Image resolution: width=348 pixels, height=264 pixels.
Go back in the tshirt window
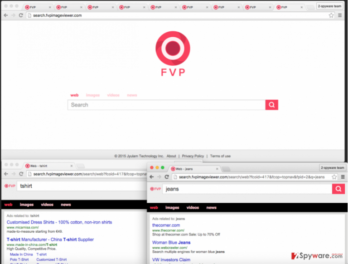pyautogui.click(x=6, y=174)
